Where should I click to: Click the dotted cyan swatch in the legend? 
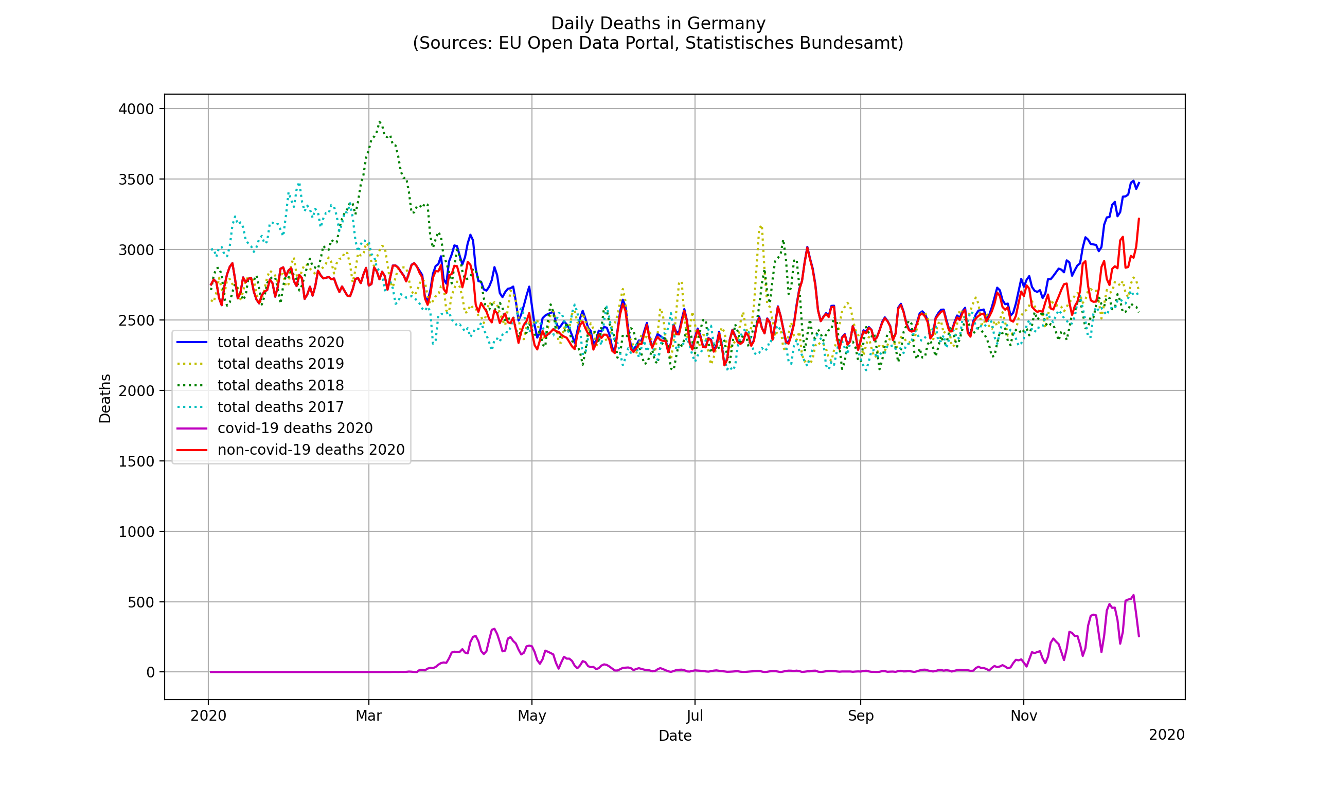click(x=192, y=407)
